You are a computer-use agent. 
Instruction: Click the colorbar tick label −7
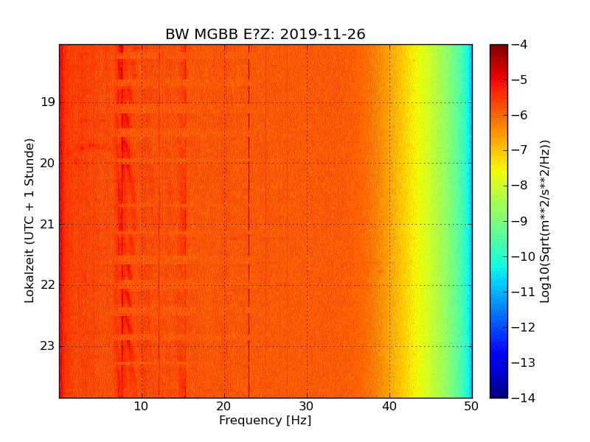coord(520,150)
